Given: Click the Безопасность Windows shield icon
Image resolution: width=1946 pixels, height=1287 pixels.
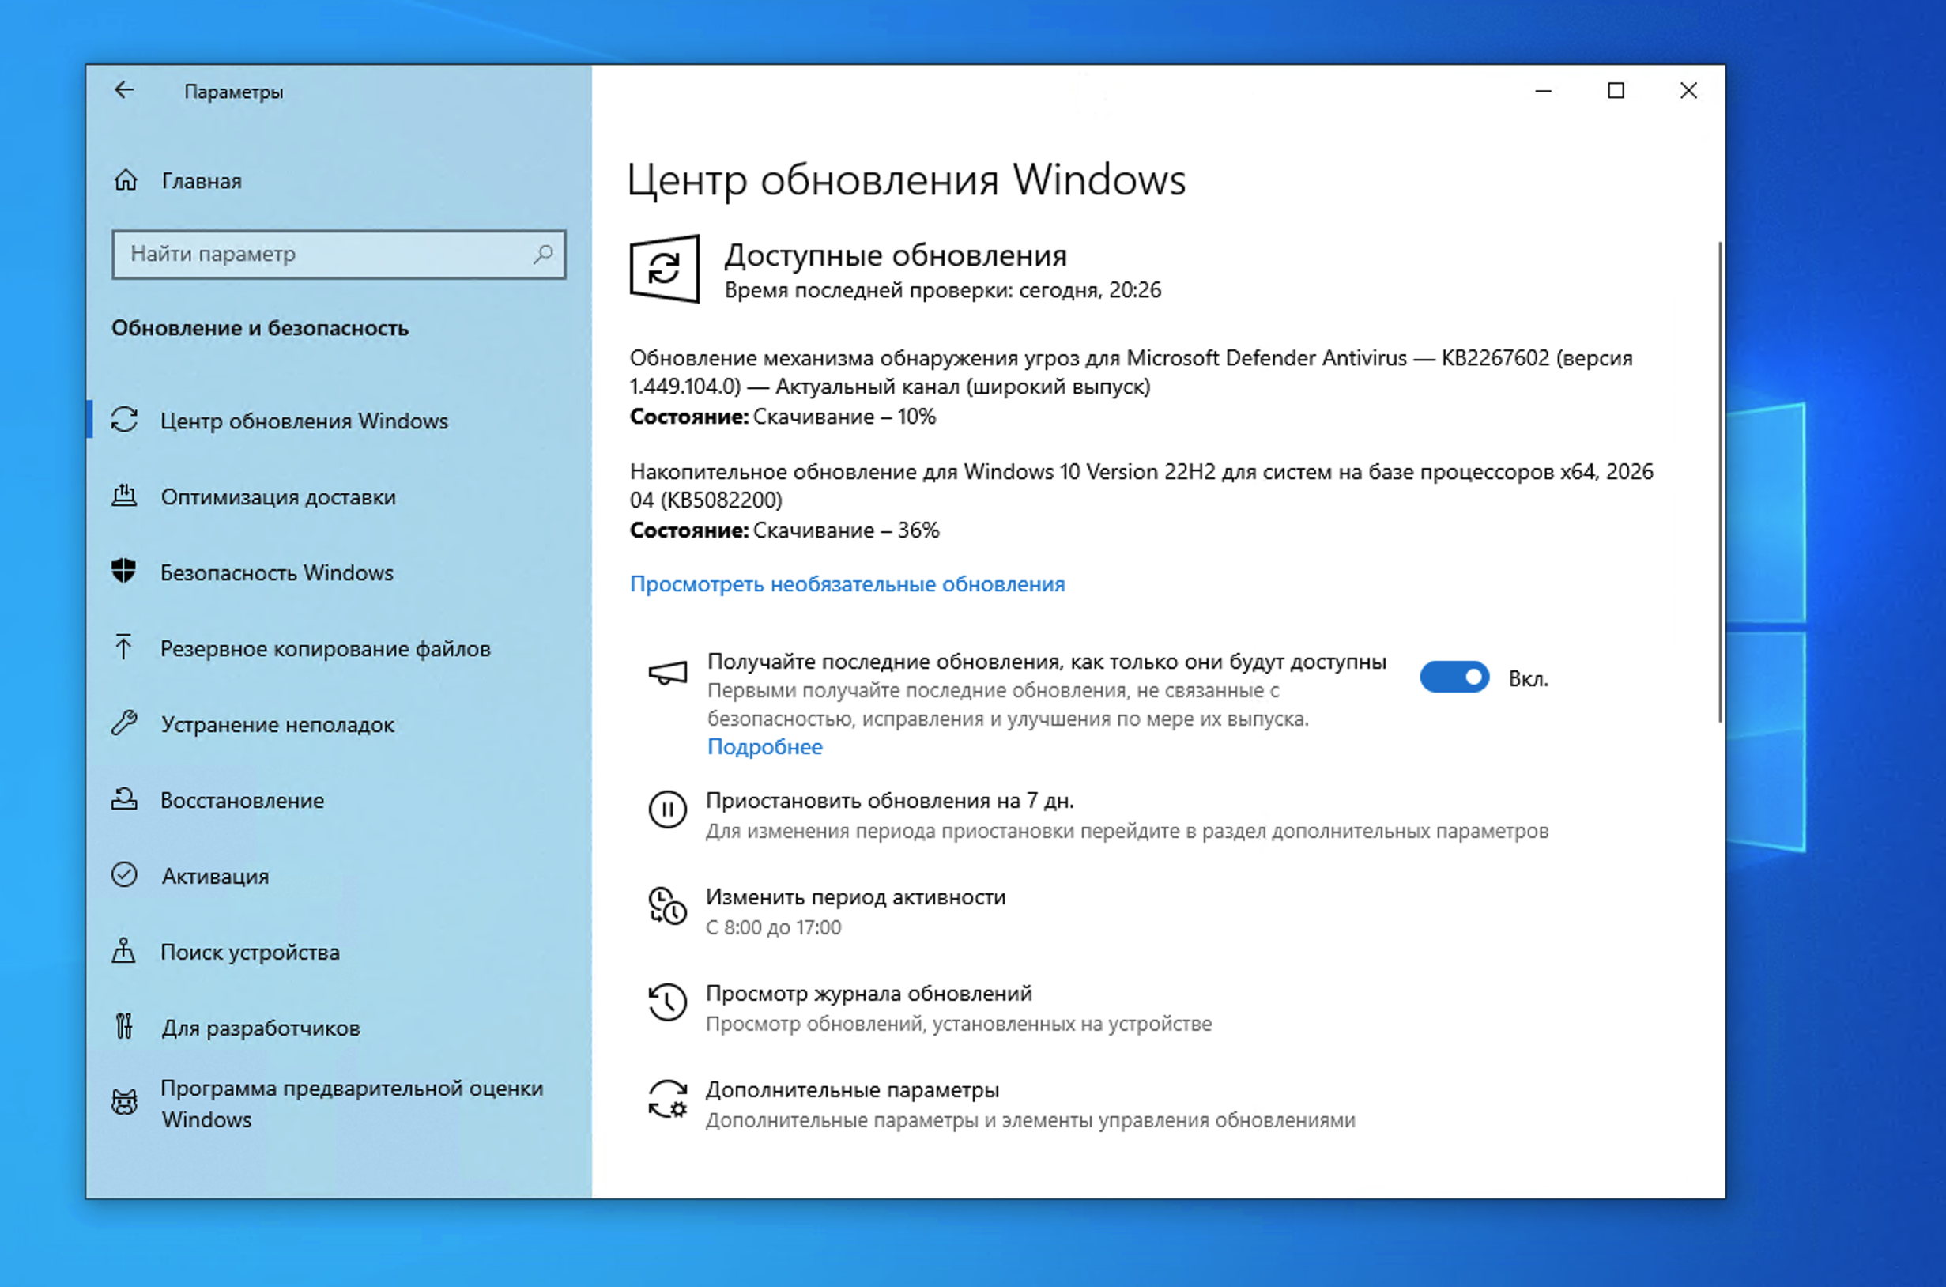Looking at the screenshot, I should 124,572.
